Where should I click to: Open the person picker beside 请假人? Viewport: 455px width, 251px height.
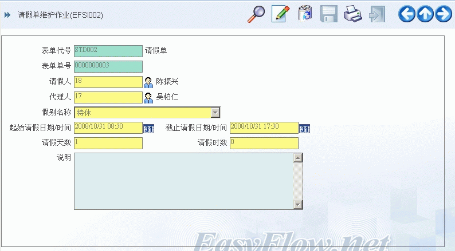pyautogui.click(x=148, y=82)
